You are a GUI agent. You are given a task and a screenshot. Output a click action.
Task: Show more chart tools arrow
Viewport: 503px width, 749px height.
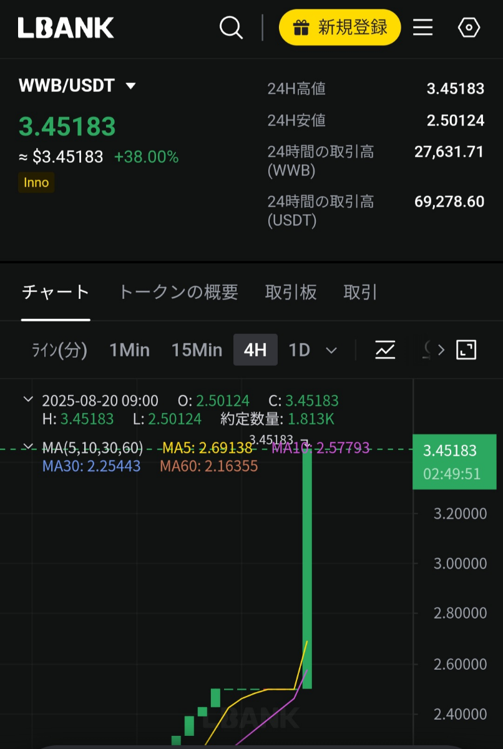click(441, 350)
